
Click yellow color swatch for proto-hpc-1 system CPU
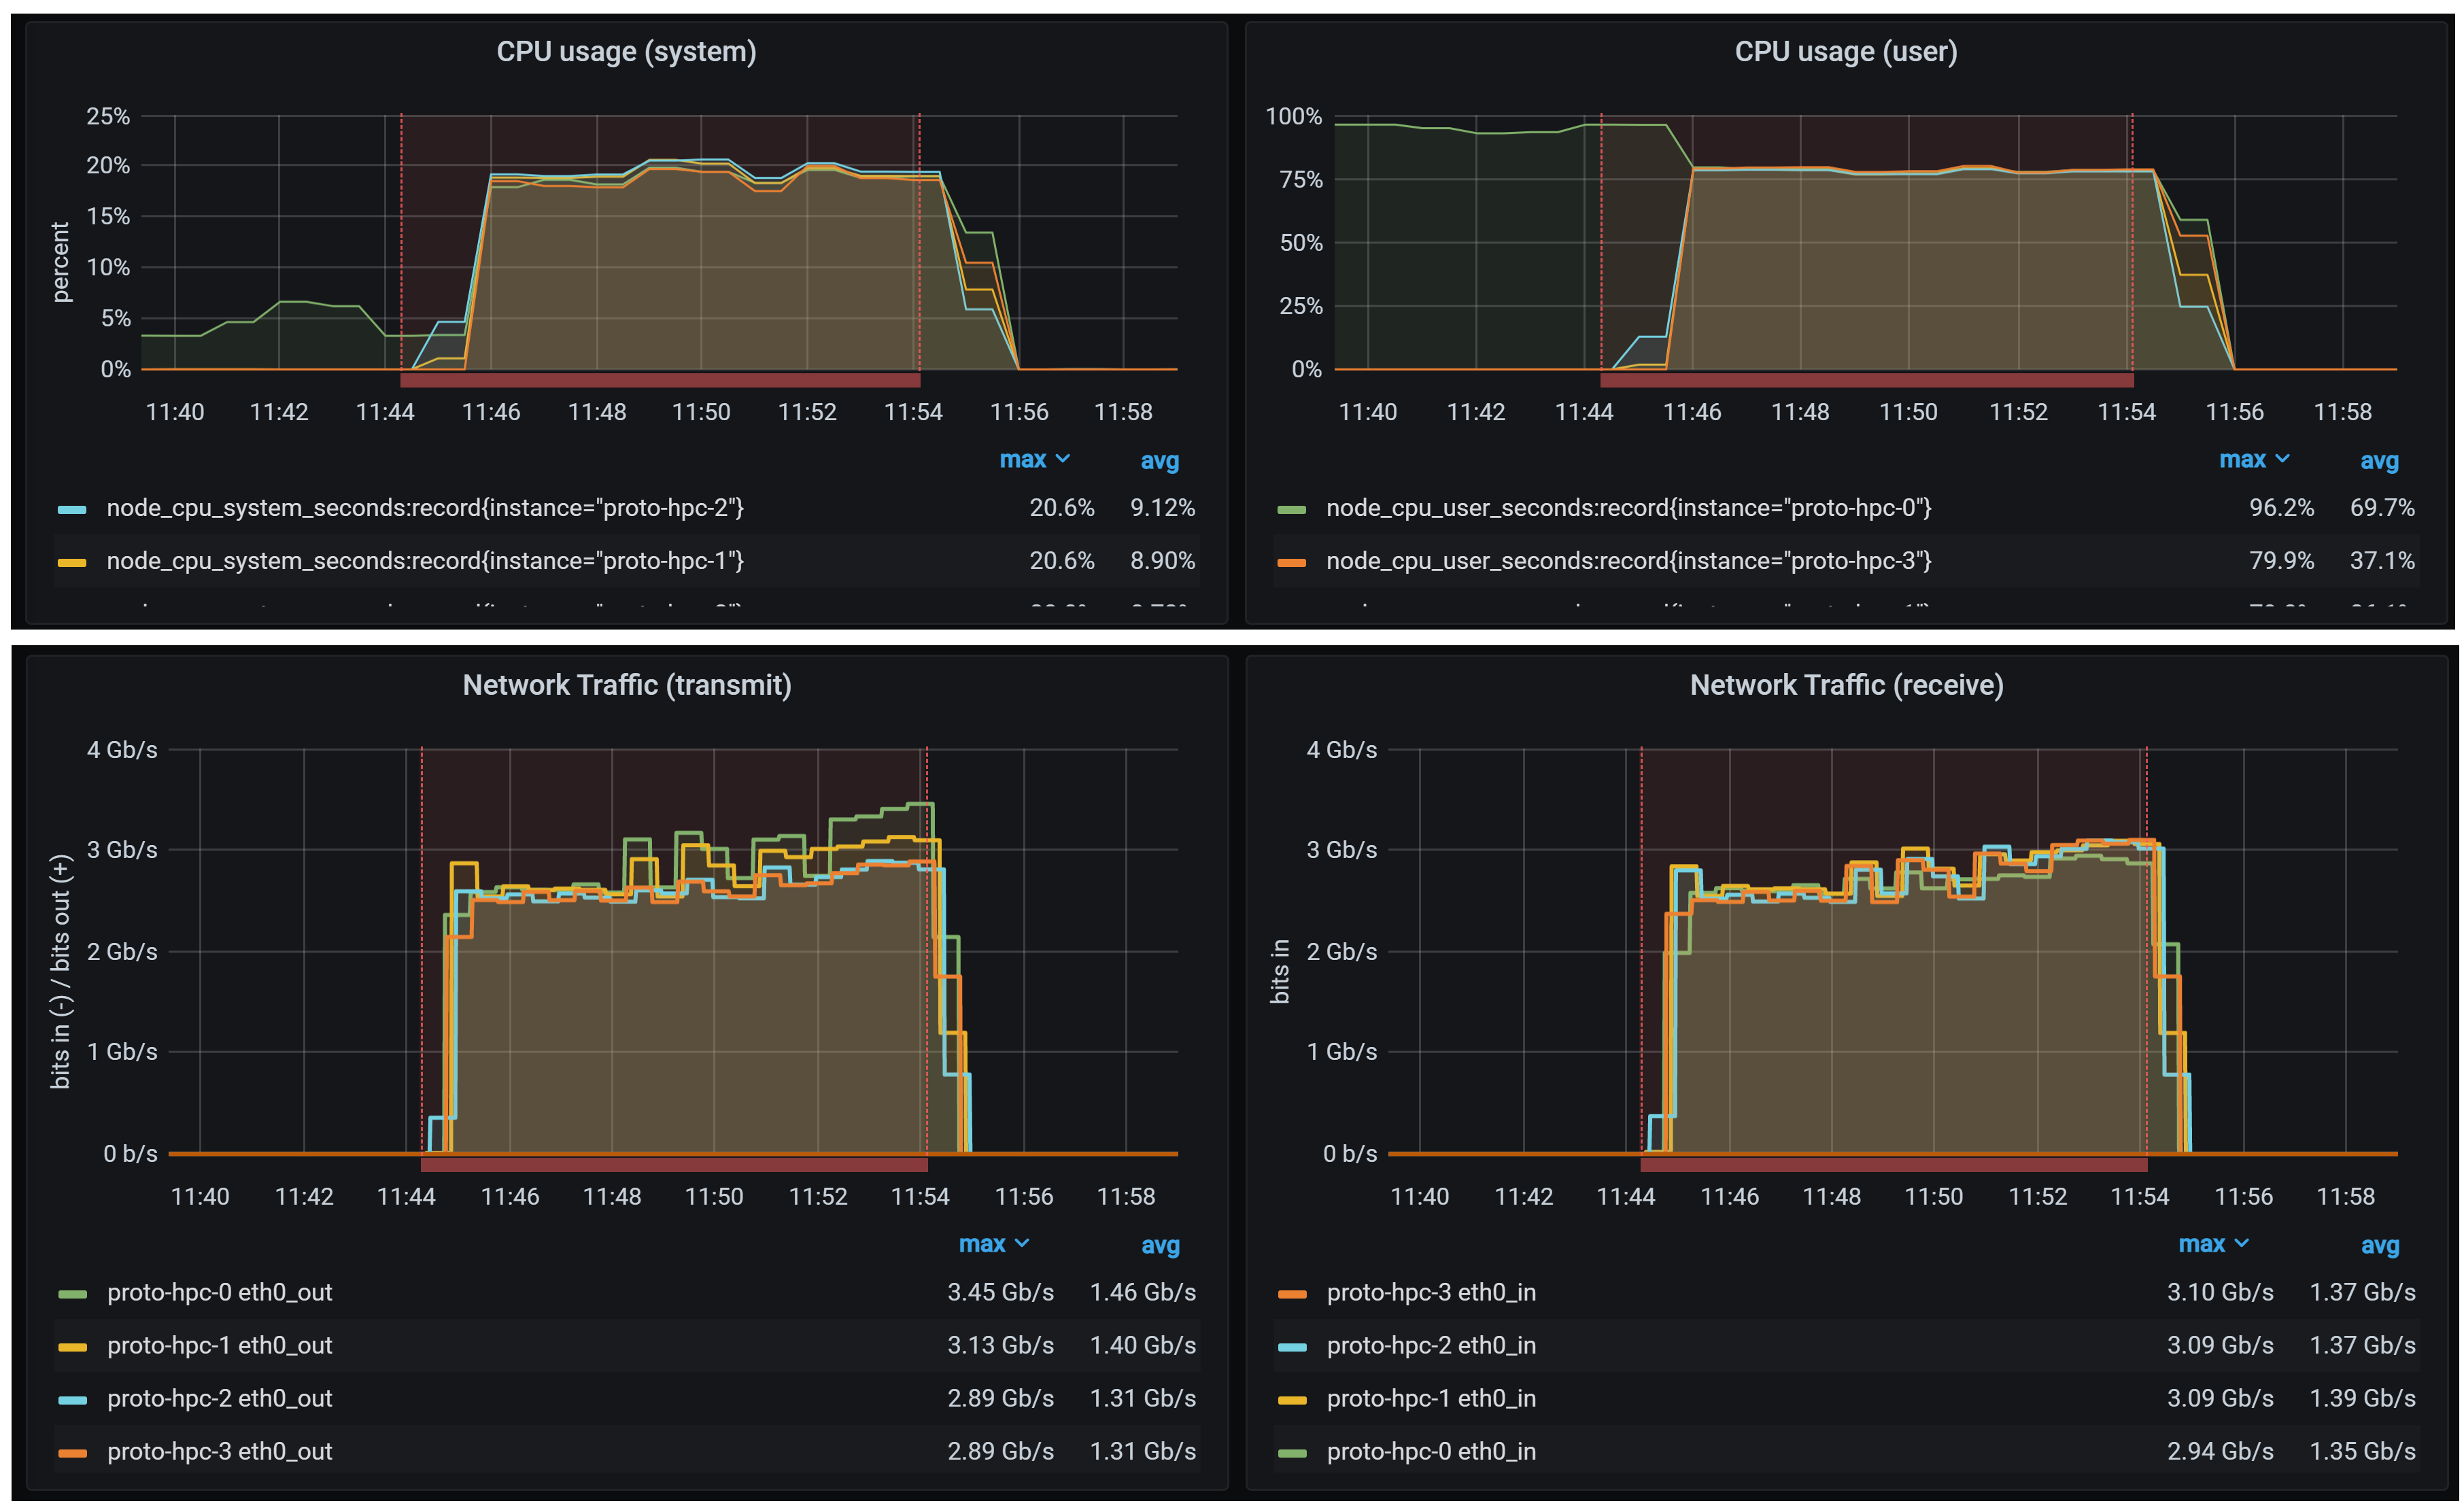coord(72,563)
